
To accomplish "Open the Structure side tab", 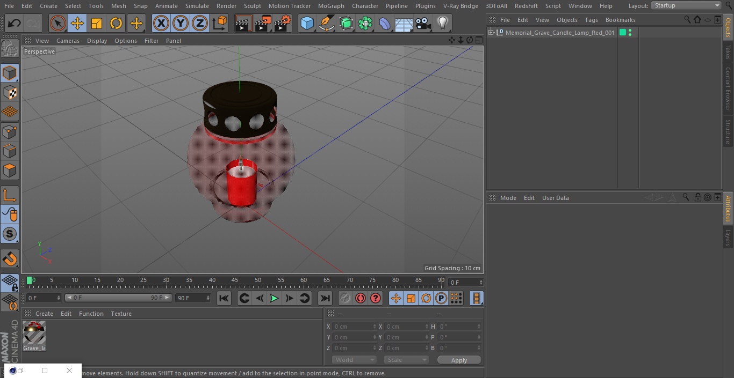I will pyautogui.click(x=728, y=131).
